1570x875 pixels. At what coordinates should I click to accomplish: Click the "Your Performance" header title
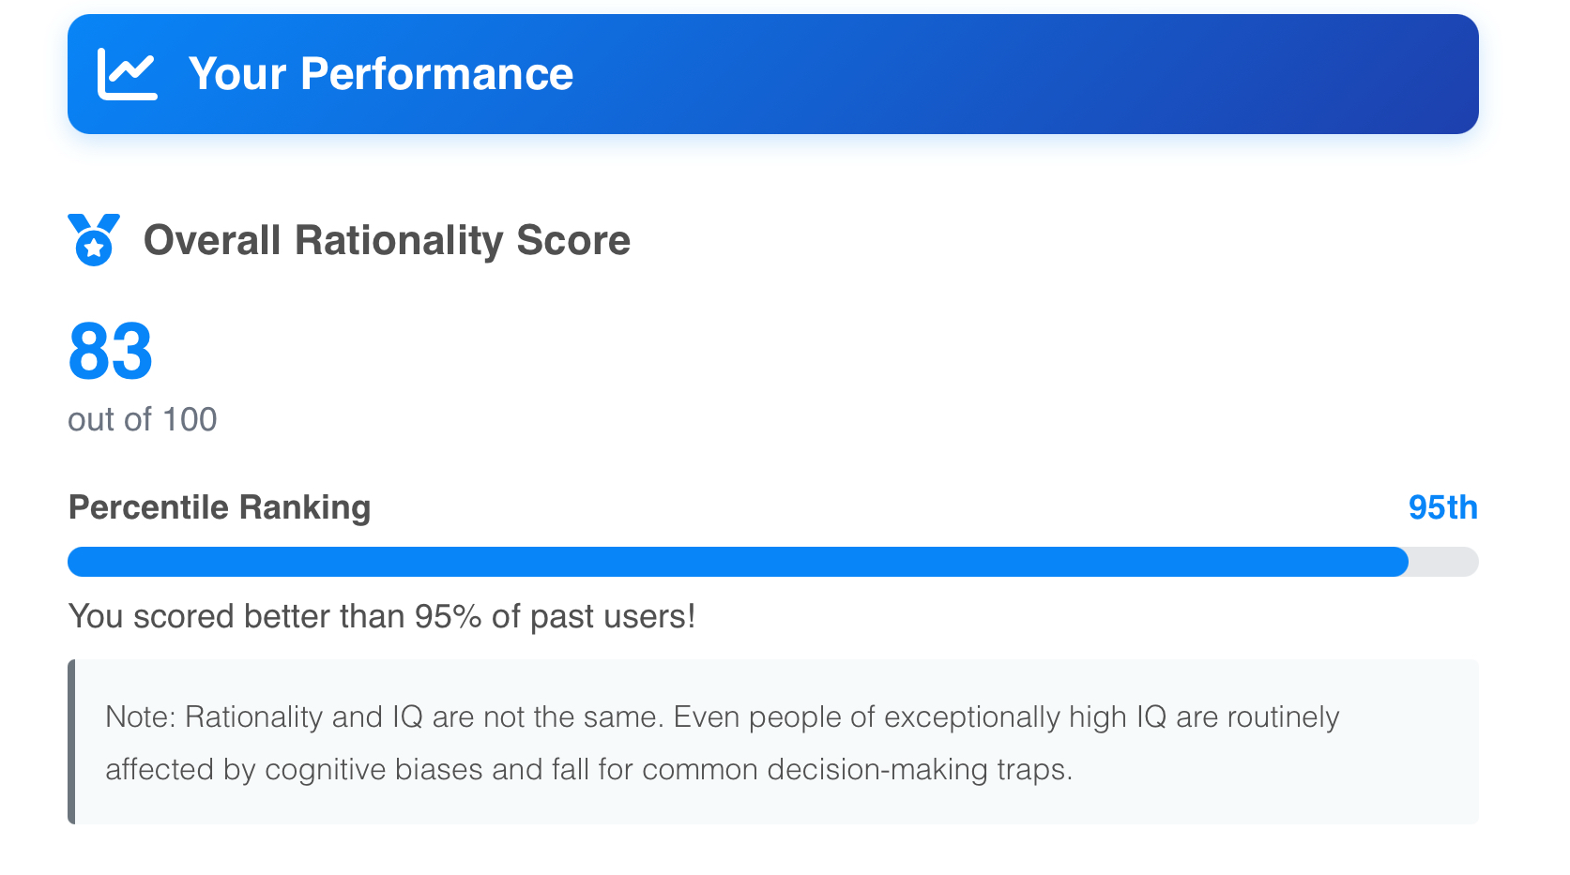click(x=380, y=74)
